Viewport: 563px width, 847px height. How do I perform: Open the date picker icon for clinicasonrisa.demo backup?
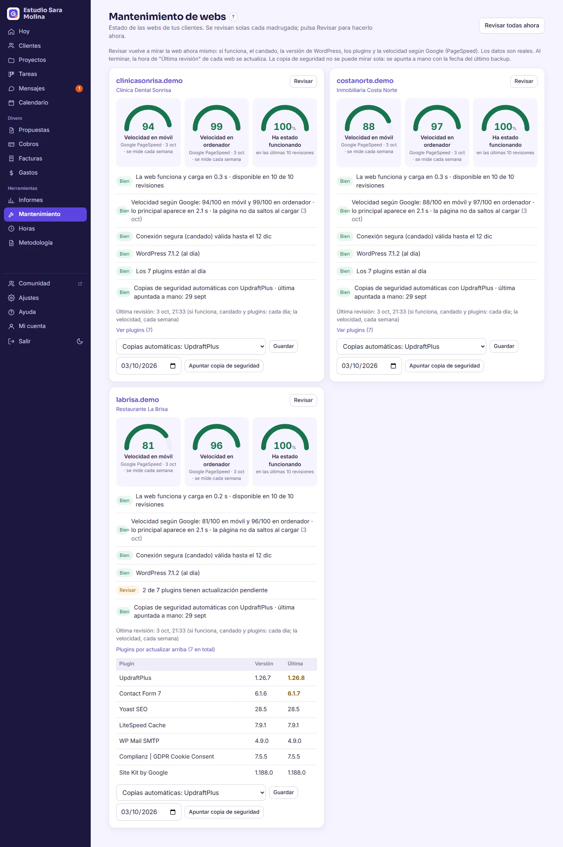(173, 366)
